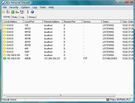The image size is (135, 103).
Task: Click the AS3 Personal Firewall title icon
Action: 3,2
